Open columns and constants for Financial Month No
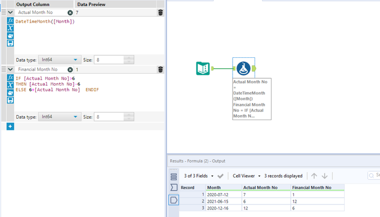The height and width of the screenshot is (217, 380). [x=10, y=85]
